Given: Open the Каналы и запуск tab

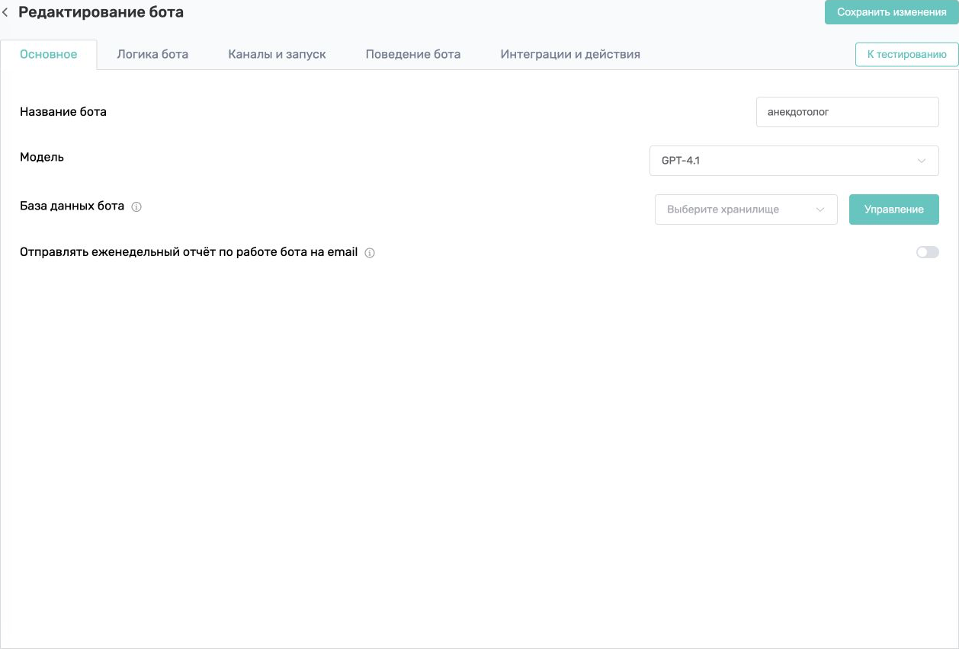Looking at the screenshot, I should [277, 54].
